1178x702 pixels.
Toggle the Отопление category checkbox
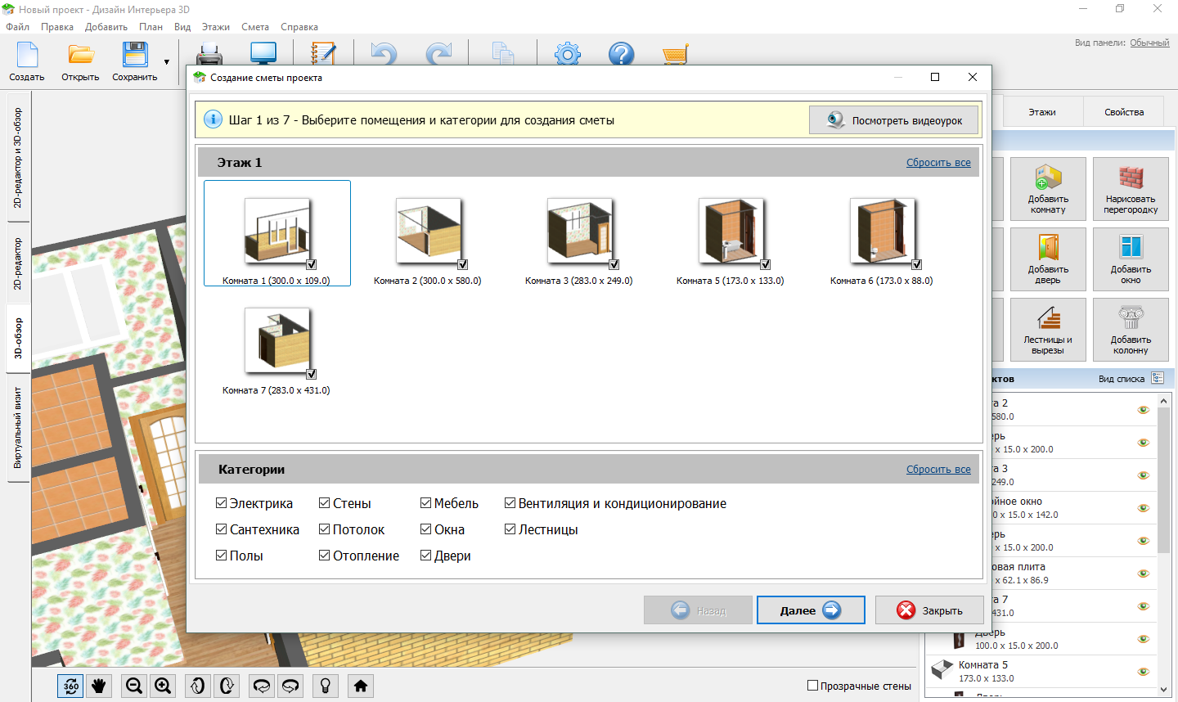[324, 556]
